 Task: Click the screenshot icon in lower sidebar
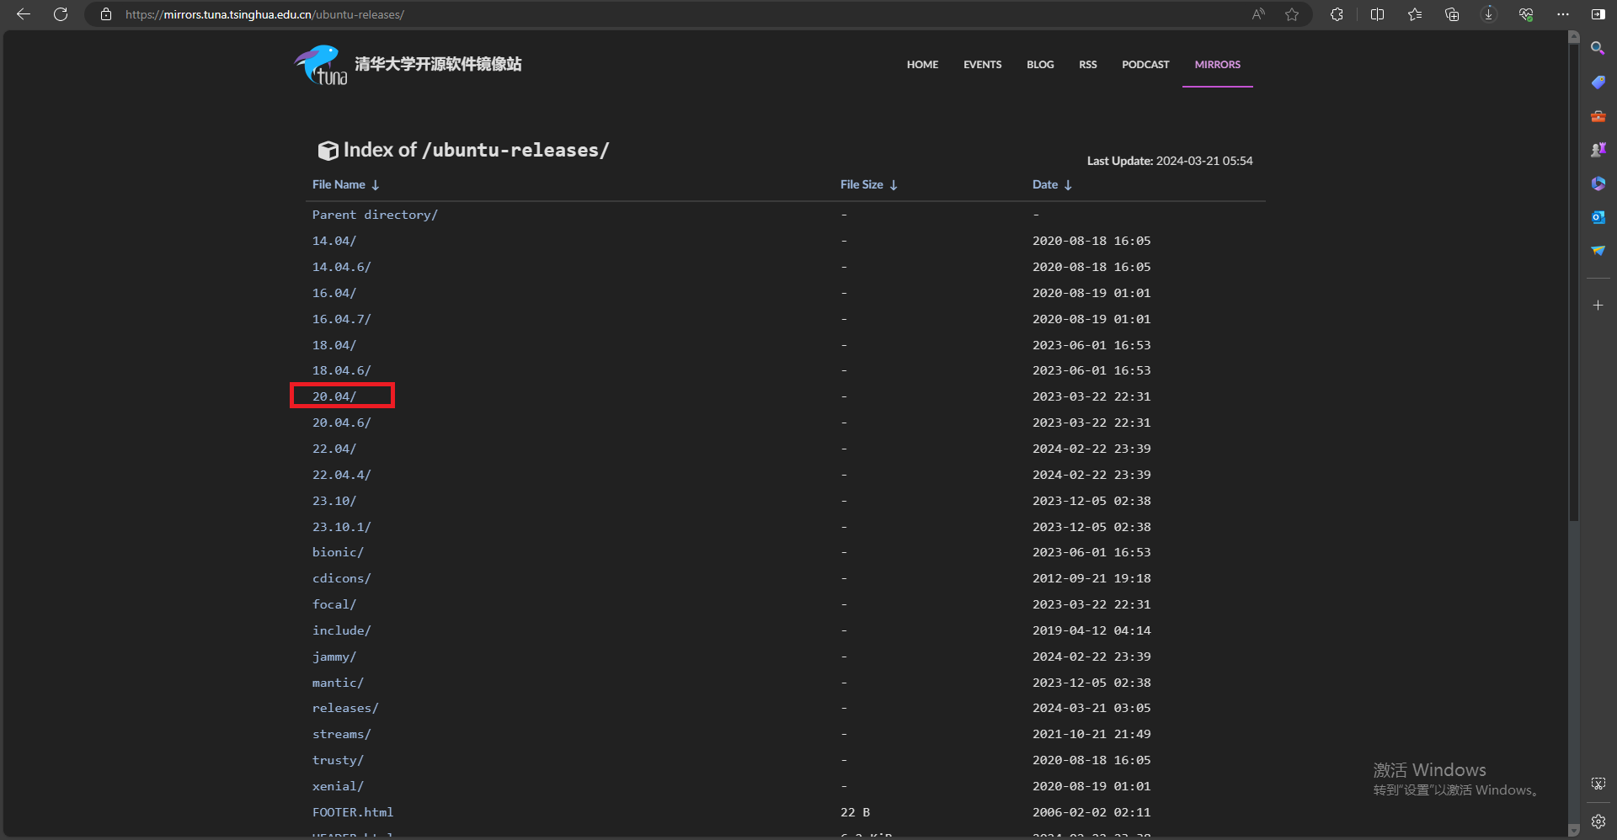[x=1598, y=784]
